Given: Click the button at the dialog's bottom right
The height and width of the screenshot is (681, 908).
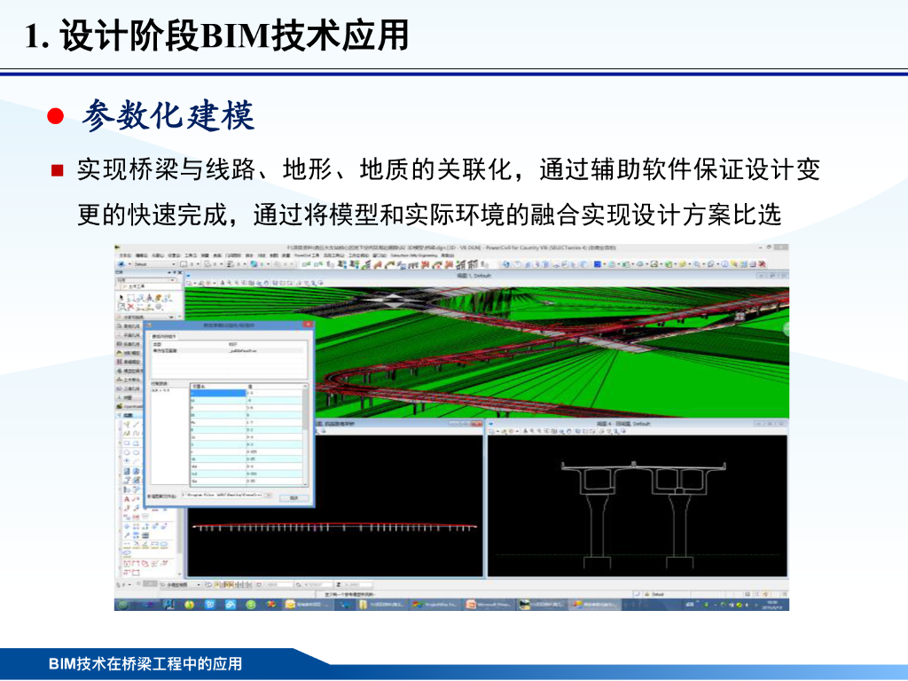Looking at the screenshot, I should [x=294, y=497].
